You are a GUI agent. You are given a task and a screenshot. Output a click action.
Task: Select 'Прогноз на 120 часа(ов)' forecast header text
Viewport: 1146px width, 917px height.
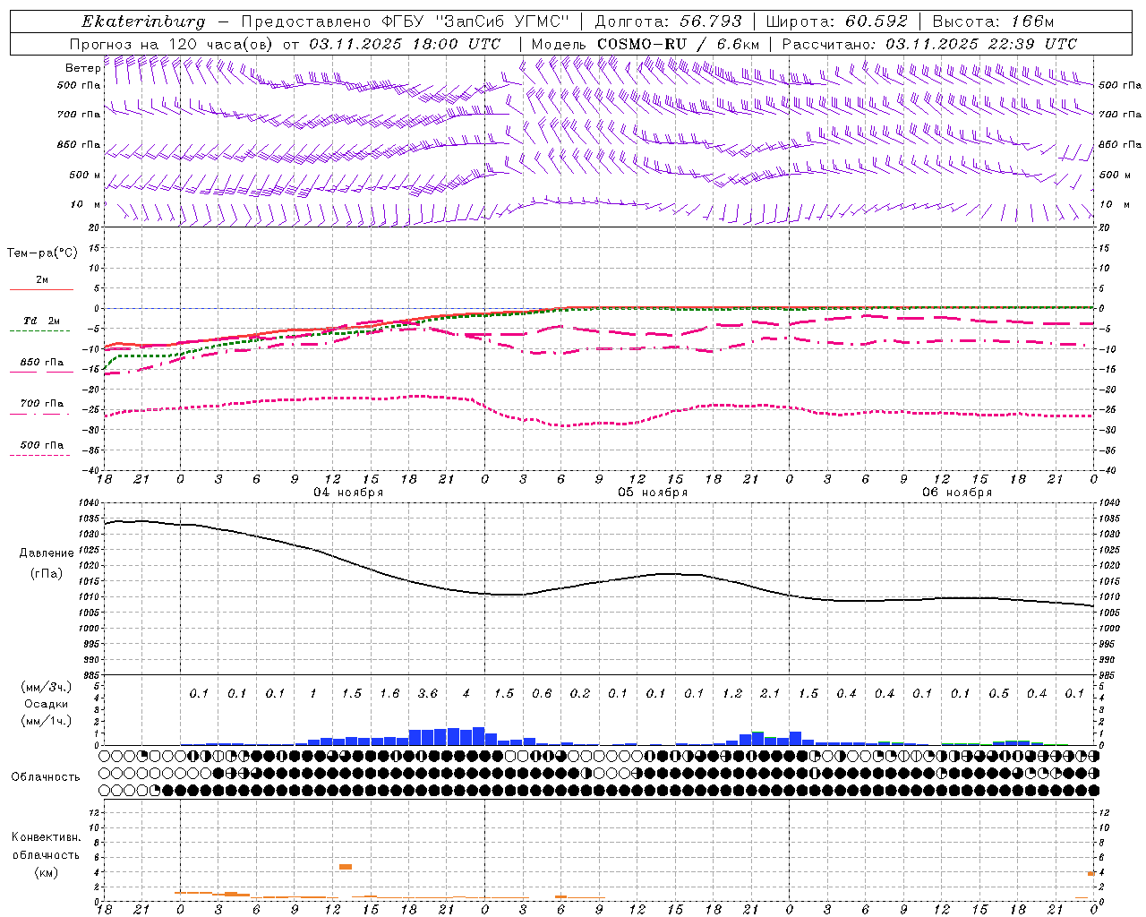point(173,44)
